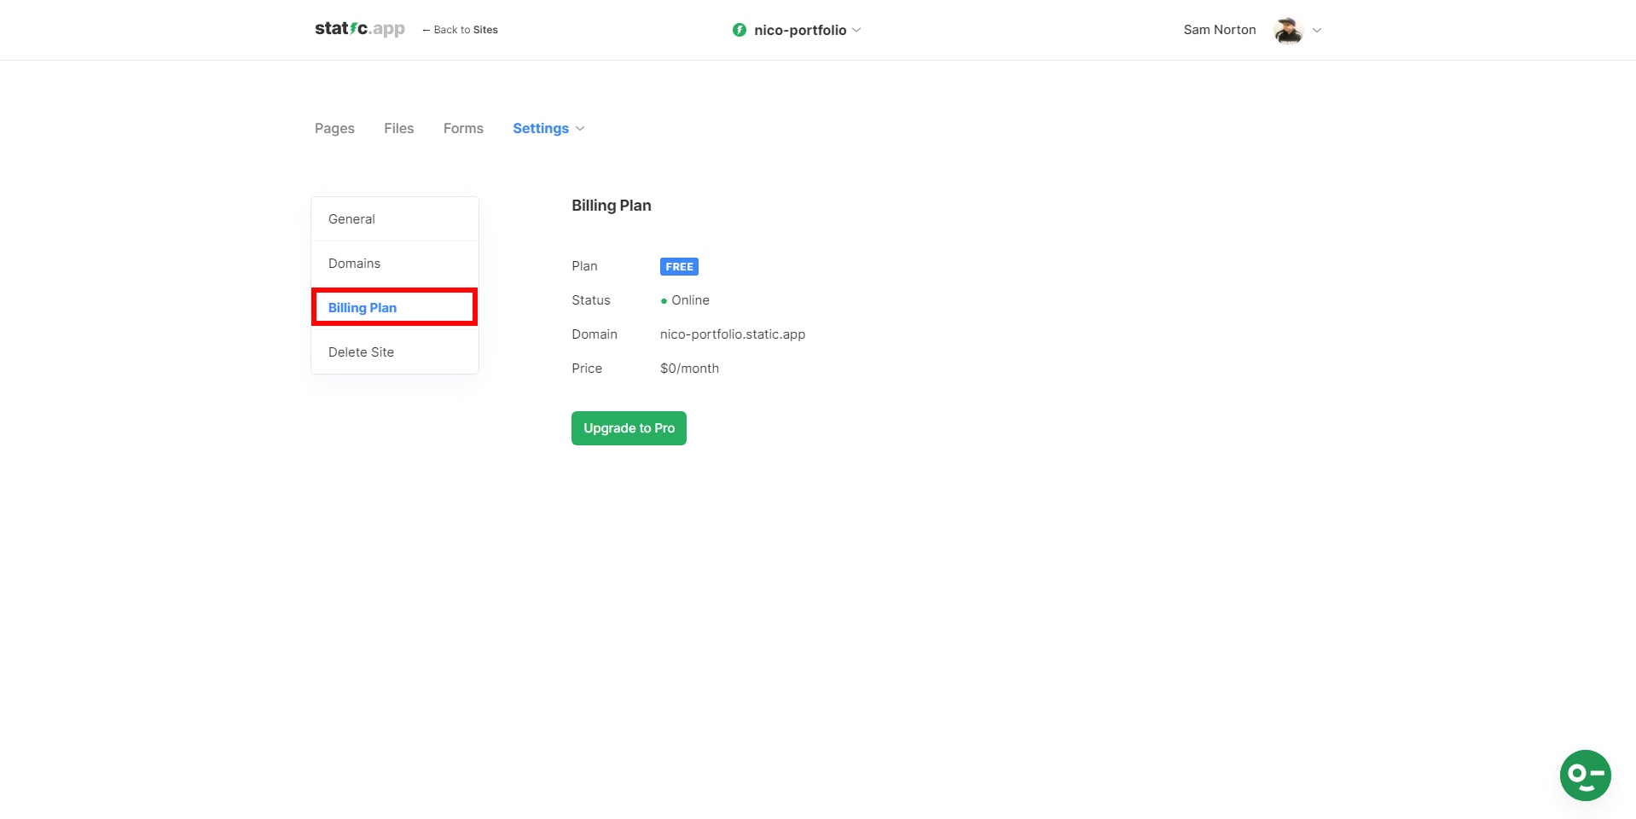Click the green status icon beside nico-portfolio
The image size is (1636, 819).
click(x=738, y=29)
